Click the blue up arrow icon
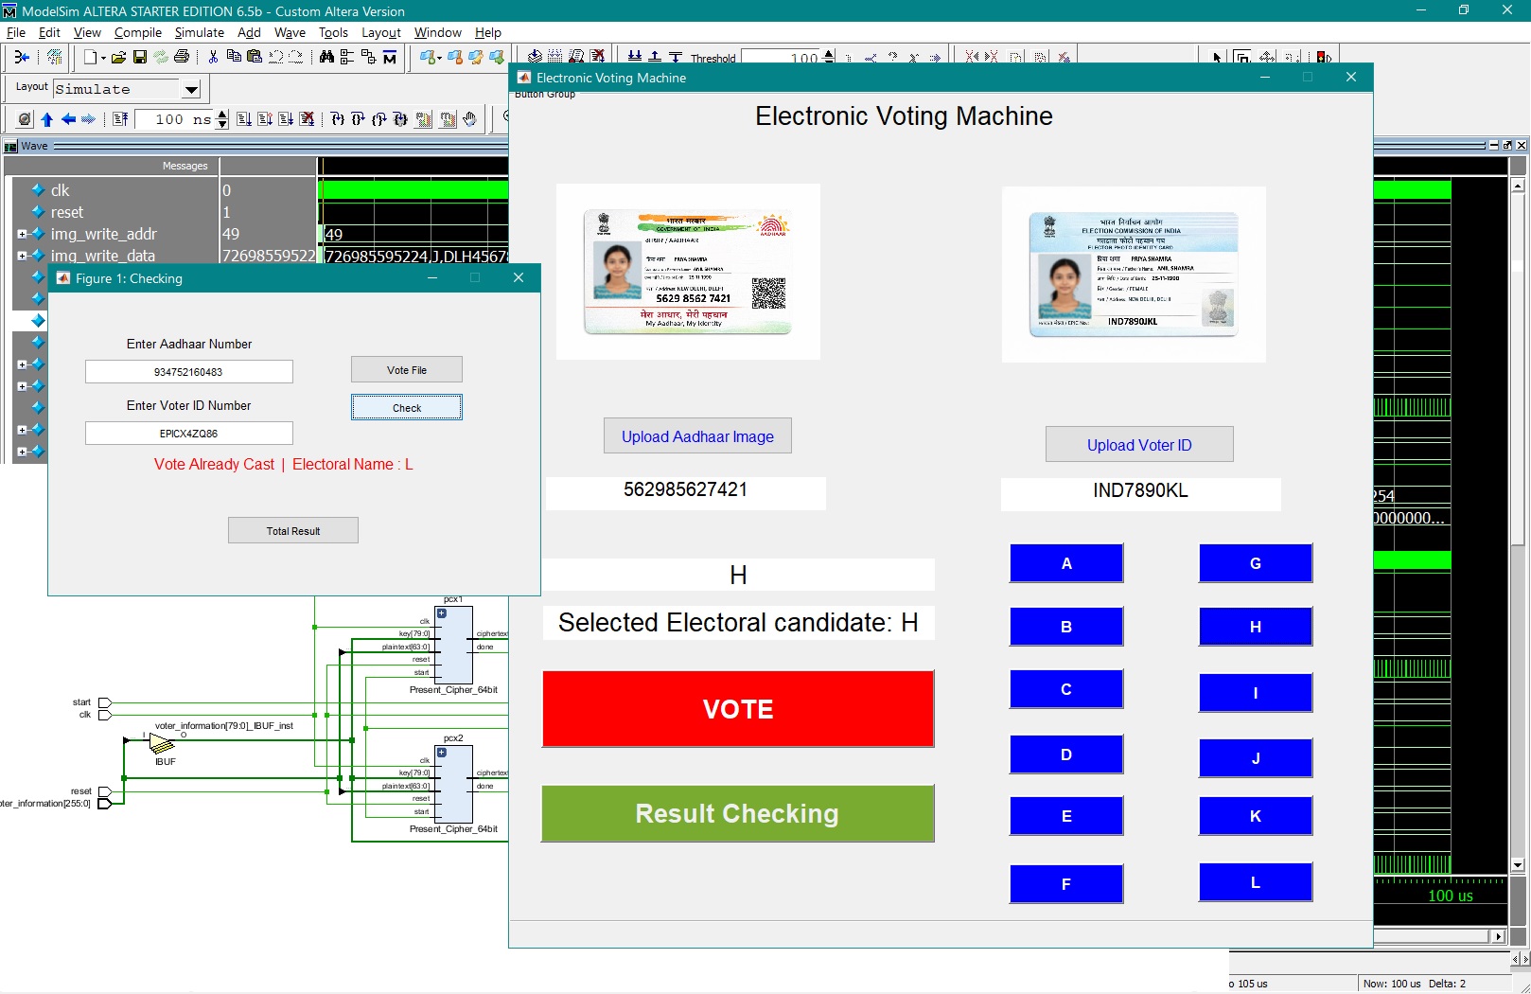The width and height of the screenshot is (1531, 994). click(46, 119)
